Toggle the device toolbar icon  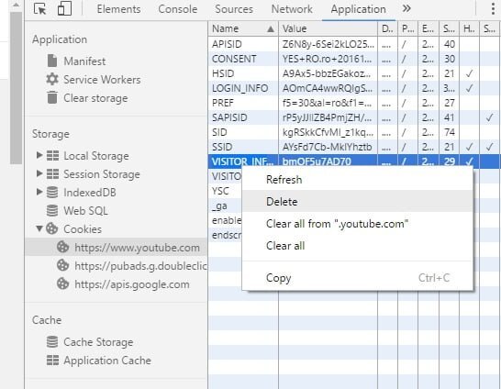coord(64,8)
